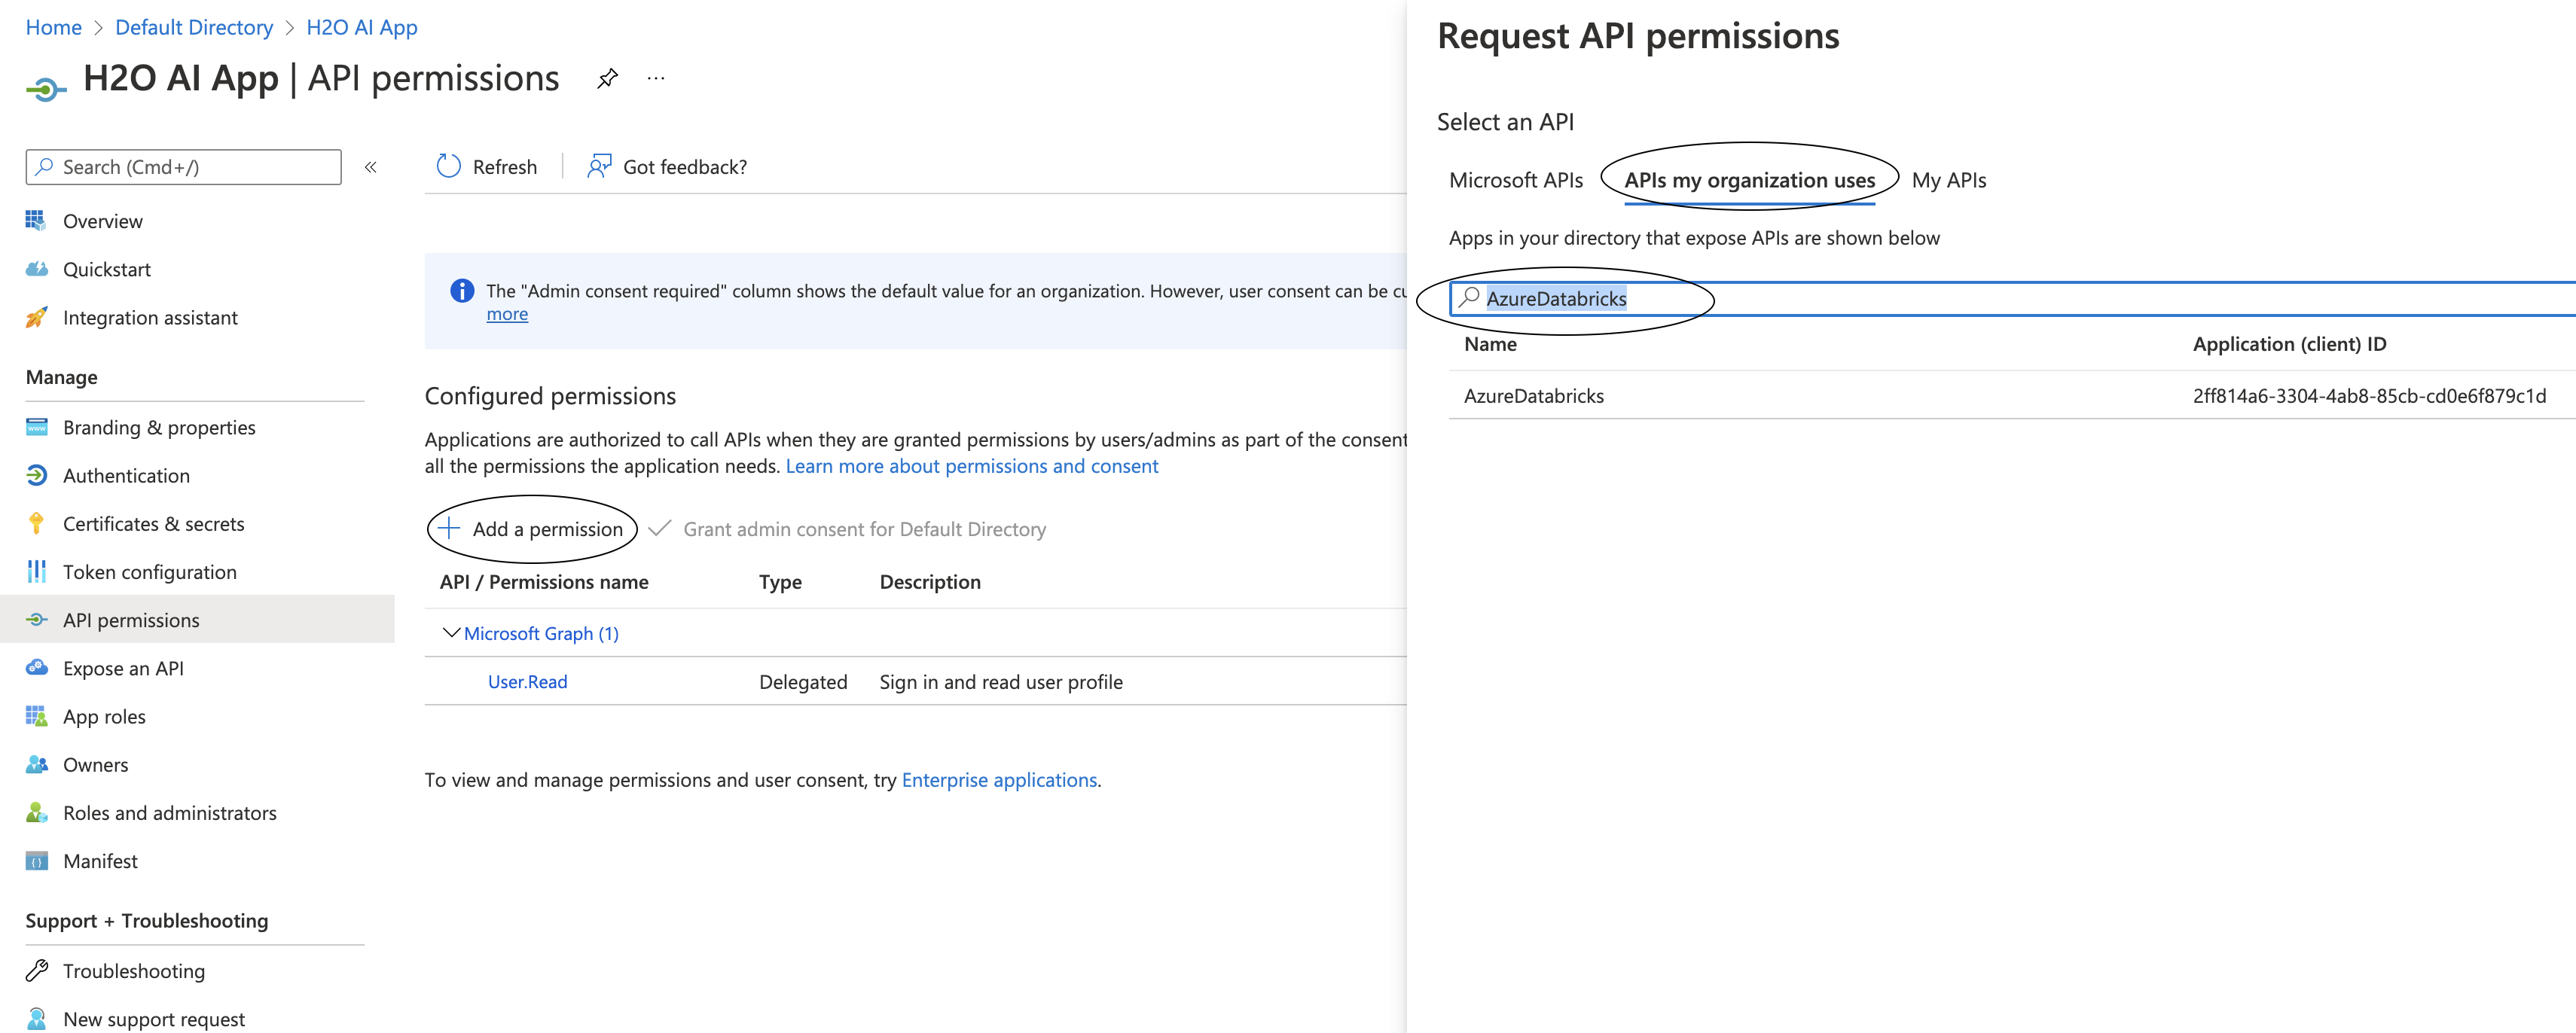This screenshot has height=1033, width=2576.
Task: Open the User.Read permission
Action: (527, 681)
